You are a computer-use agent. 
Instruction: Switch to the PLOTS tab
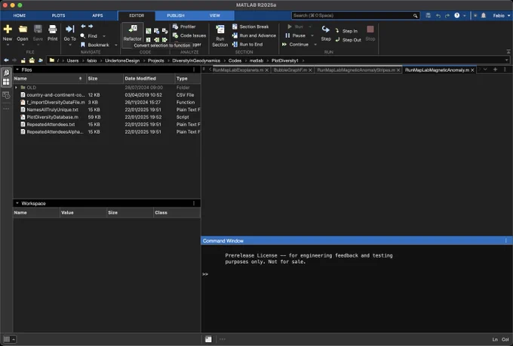(58, 15)
